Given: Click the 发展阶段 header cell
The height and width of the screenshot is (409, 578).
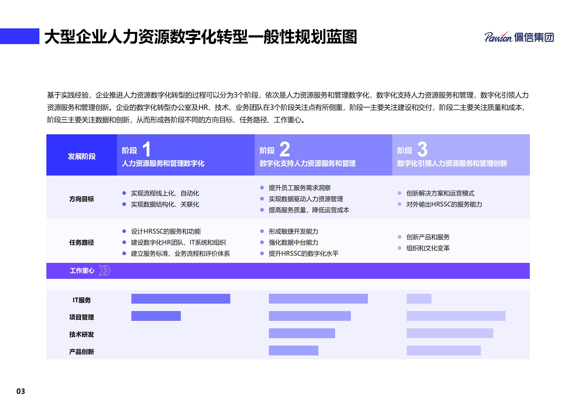Looking at the screenshot, I should pos(81,156).
